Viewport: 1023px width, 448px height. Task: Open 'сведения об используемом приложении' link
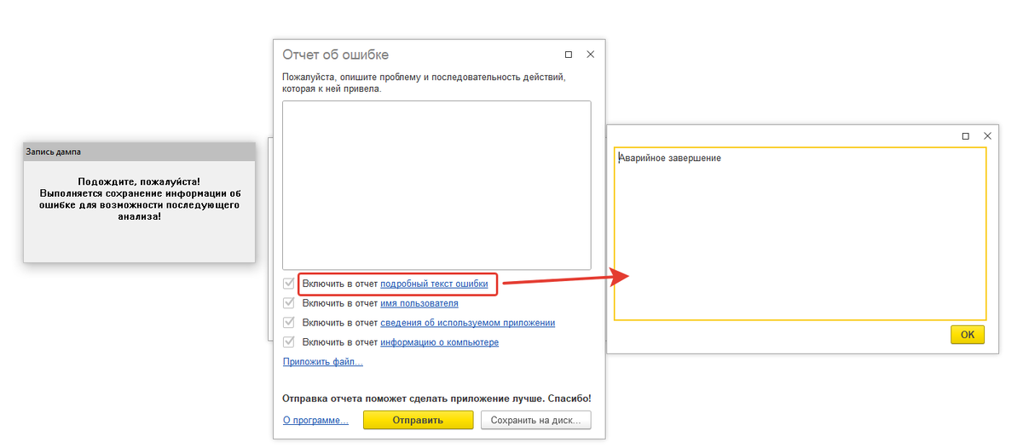468,323
